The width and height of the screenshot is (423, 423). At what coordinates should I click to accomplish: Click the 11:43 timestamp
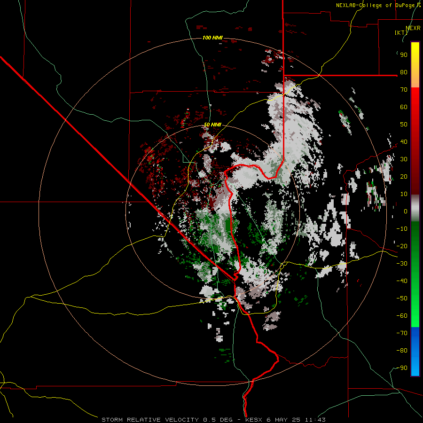[315, 420]
